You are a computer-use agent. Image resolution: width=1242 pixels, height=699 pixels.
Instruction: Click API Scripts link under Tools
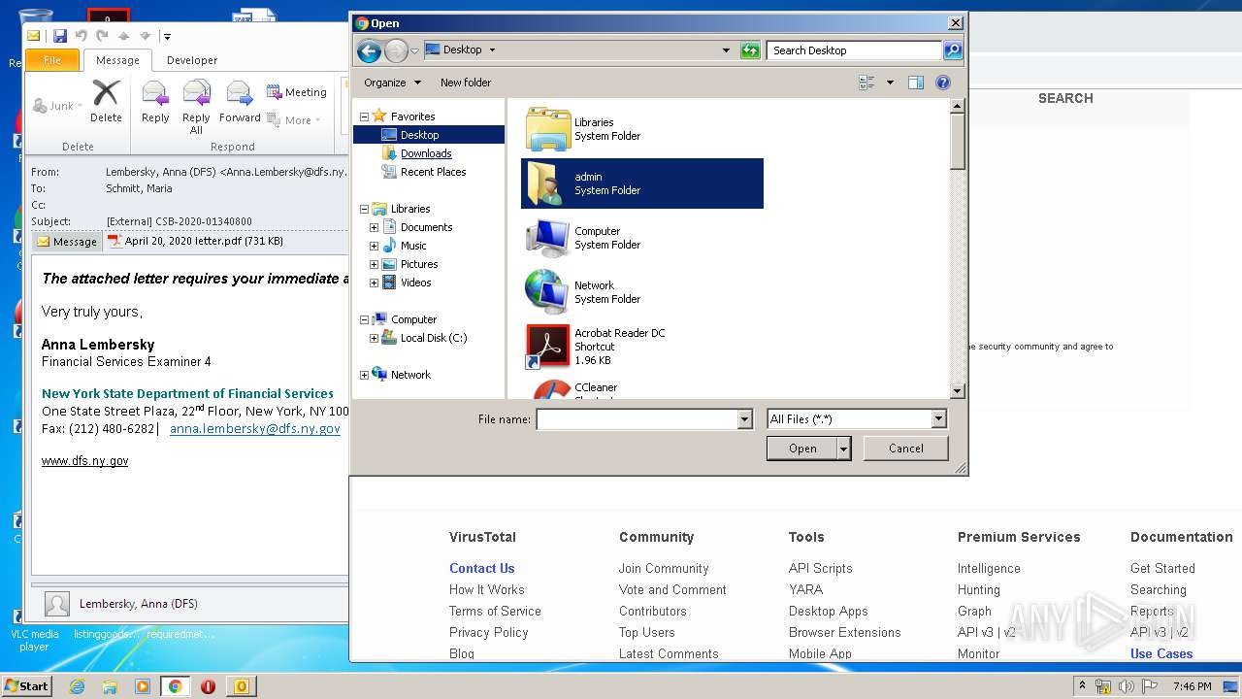point(820,568)
